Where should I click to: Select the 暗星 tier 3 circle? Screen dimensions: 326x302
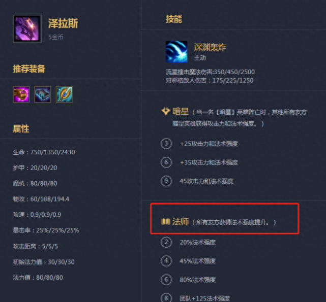(166, 144)
